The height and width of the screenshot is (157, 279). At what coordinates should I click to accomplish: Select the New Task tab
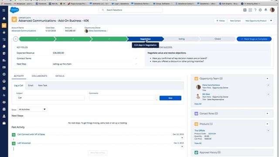(43, 85)
